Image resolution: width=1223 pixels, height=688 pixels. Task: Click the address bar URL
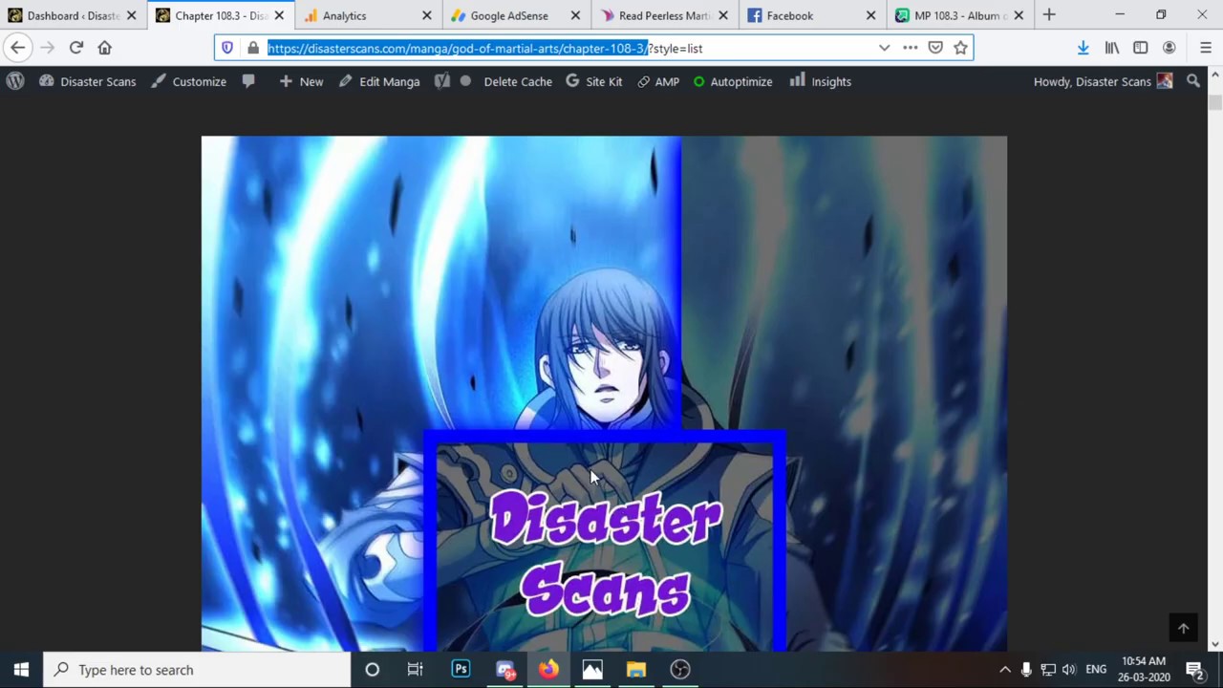click(484, 48)
